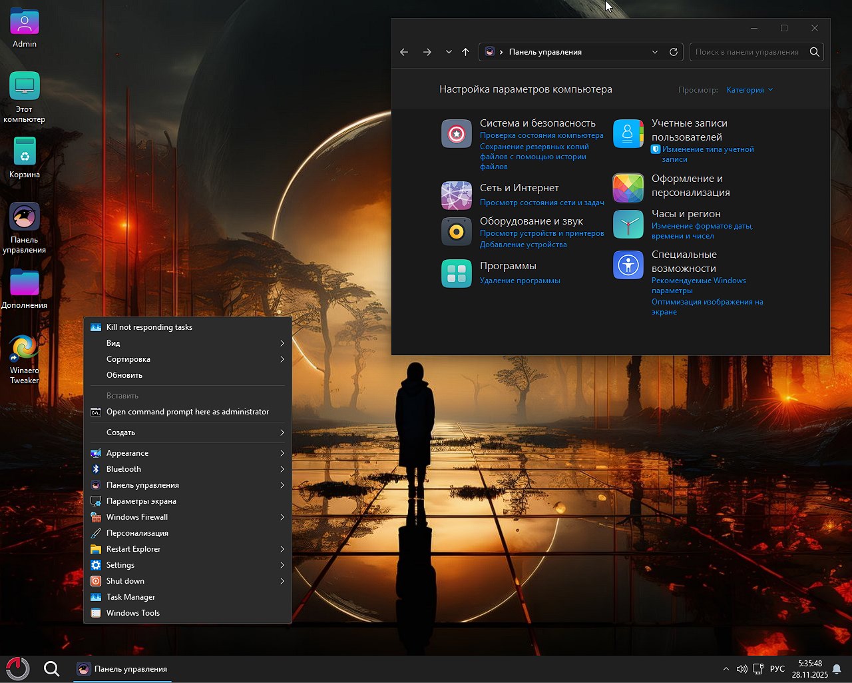Click the refresh button in address bar
Screen dimensions: 852x683
click(x=674, y=52)
